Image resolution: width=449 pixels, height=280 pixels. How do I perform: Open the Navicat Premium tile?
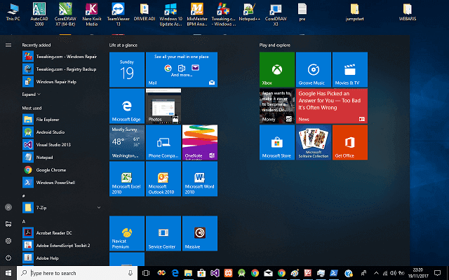[x=127, y=233]
